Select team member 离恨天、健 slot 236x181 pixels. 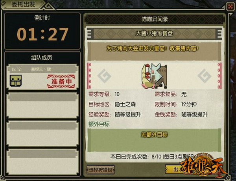click(42, 77)
